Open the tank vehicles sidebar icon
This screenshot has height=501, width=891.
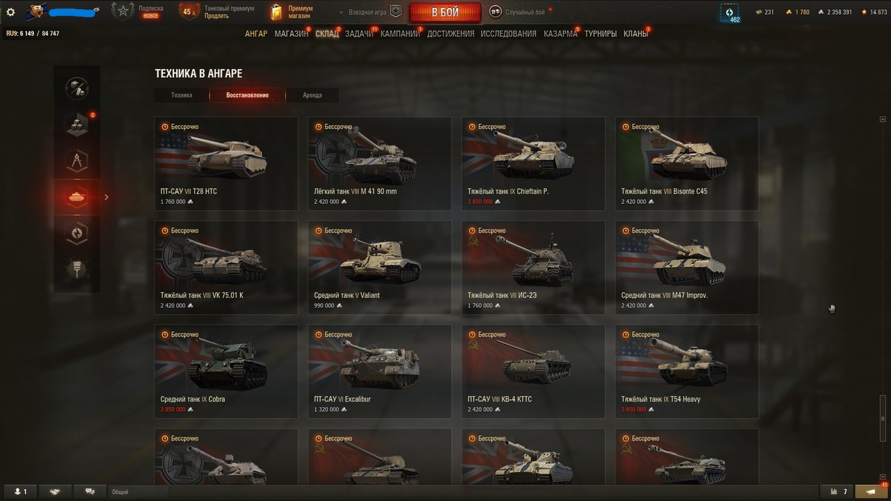(x=77, y=197)
